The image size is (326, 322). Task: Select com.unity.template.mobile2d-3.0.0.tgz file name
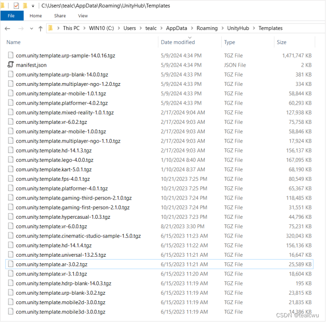point(61,302)
